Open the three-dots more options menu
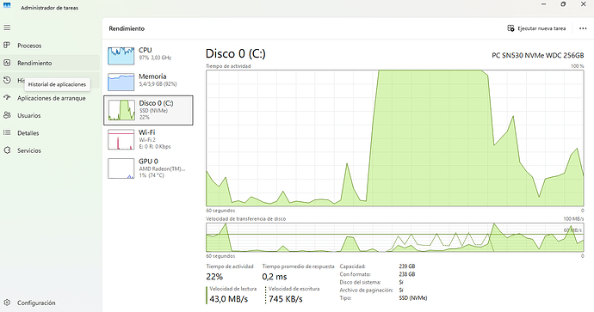Viewport: 594px width, 312px height. coord(583,28)
